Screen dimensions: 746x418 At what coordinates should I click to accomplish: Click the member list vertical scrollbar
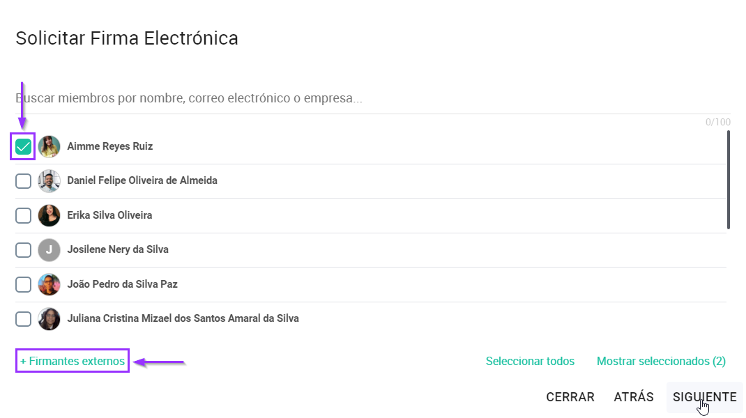(x=729, y=180)
